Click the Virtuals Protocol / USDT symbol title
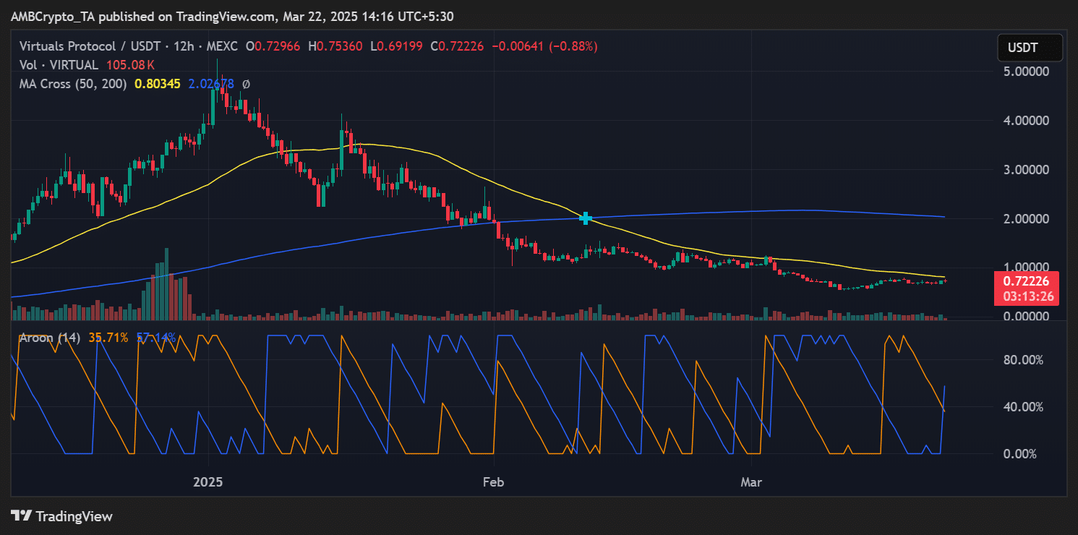Screen dimensions: 1078x535 pyautogui.click(x=86, y=46)
